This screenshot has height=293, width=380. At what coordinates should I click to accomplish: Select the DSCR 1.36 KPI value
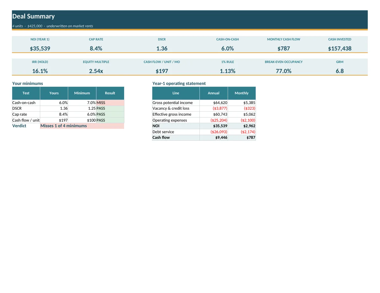[162, 49]
